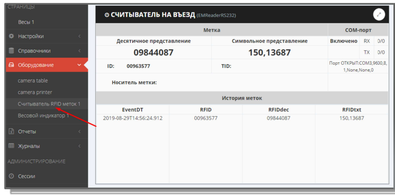The height and width of the screenshot is (196, 395).
Task: Open camera table submenu link
Action: tap(33, 81)
